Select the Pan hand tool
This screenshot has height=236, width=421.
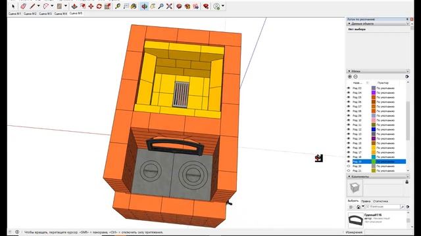[153, 6]
